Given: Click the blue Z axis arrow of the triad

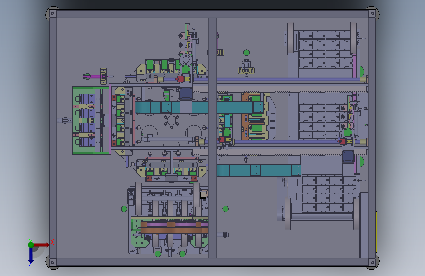Looking at the screenshot, I should [31, 255].
